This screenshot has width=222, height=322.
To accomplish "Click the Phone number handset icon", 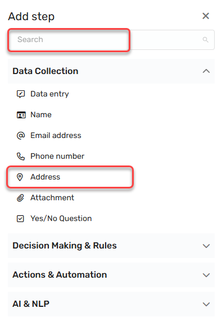I will (x=21, y=157).
